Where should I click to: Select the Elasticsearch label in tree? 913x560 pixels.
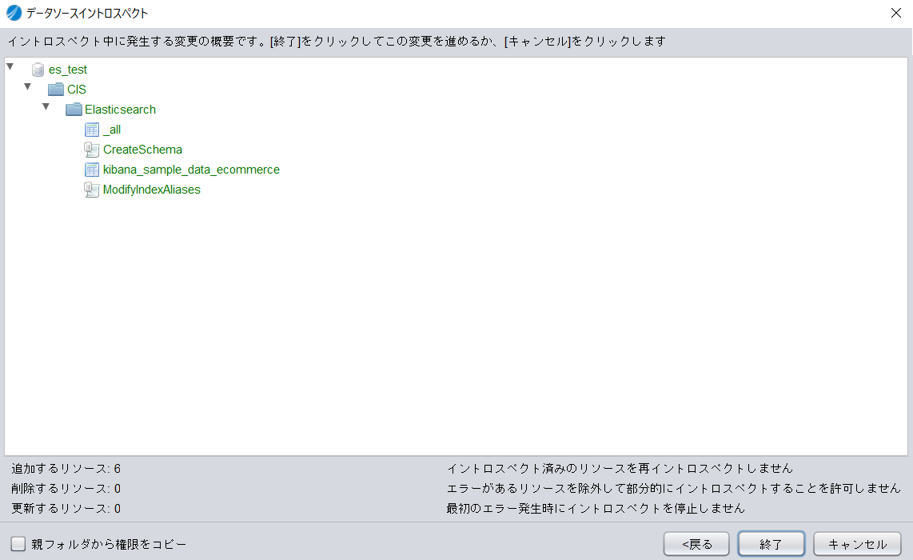pyautogui.click(x=121, y=110)
